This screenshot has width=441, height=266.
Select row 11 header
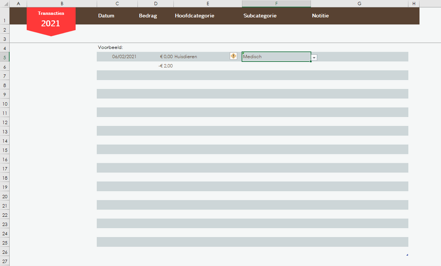tap(5, 113)
